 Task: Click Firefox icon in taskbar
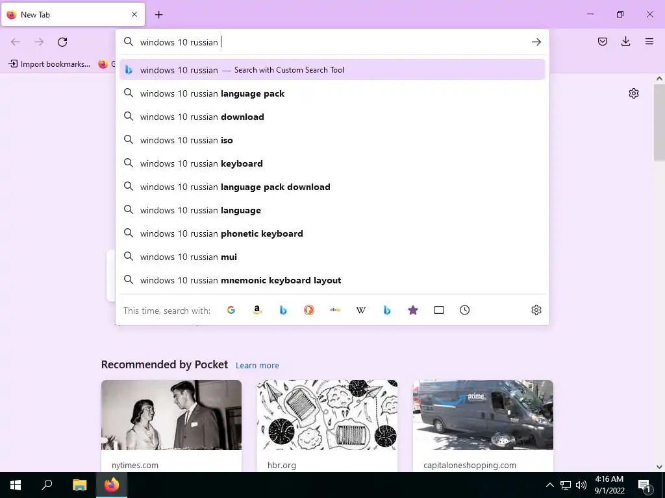click(112, 485)
